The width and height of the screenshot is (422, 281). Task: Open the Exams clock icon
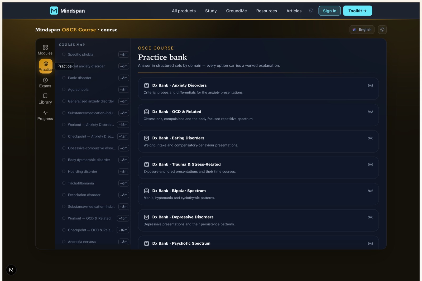[x=45, y=80]
